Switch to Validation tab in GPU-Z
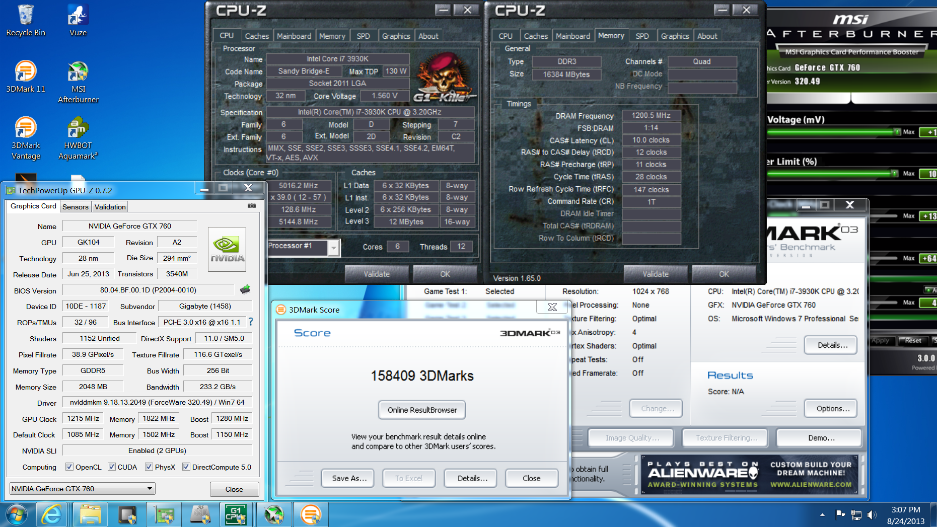Viewport: 937px width, 527px height. pos(110,206)
